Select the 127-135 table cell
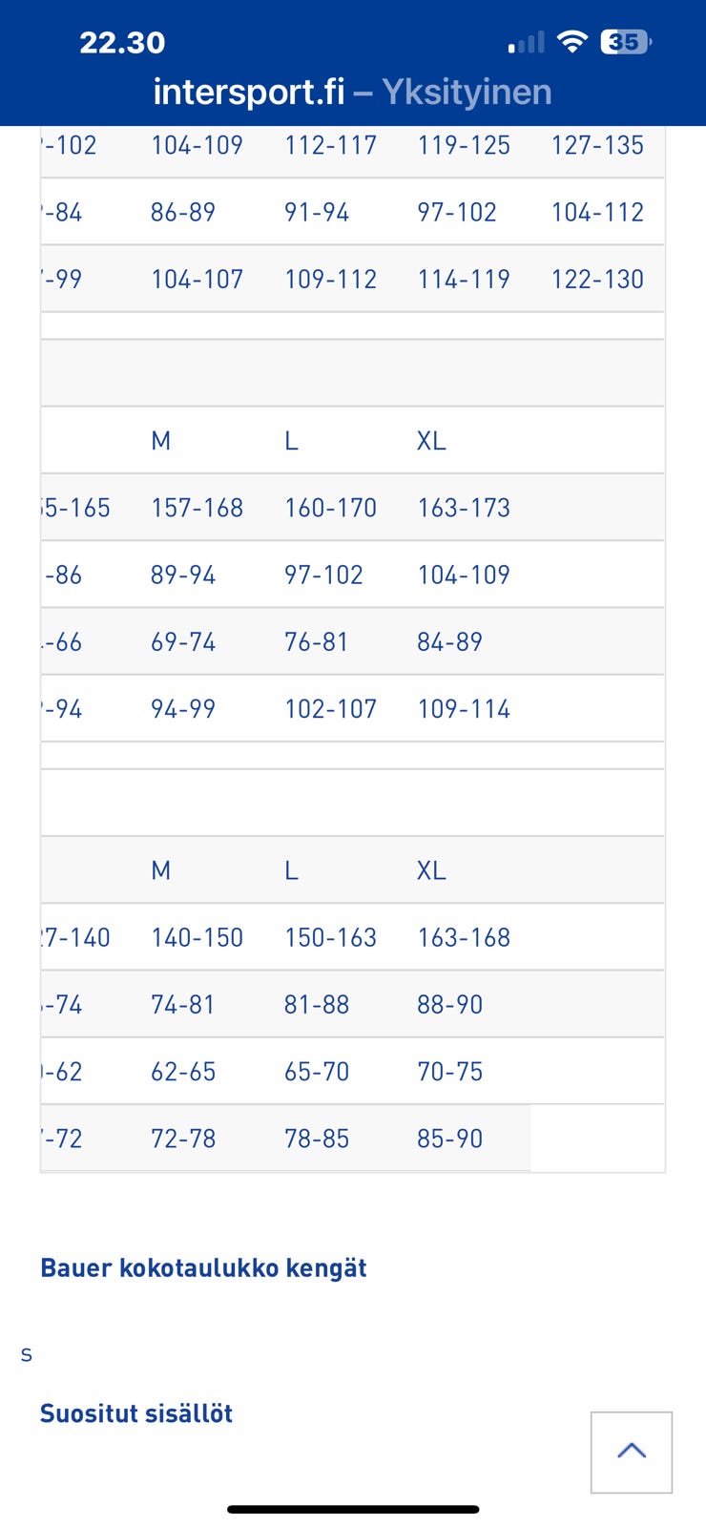 [597, 145]
